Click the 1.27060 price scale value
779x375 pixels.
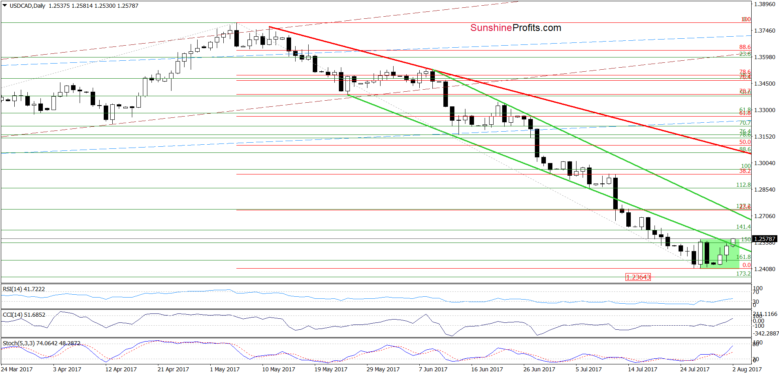click(x=765, y=216)
